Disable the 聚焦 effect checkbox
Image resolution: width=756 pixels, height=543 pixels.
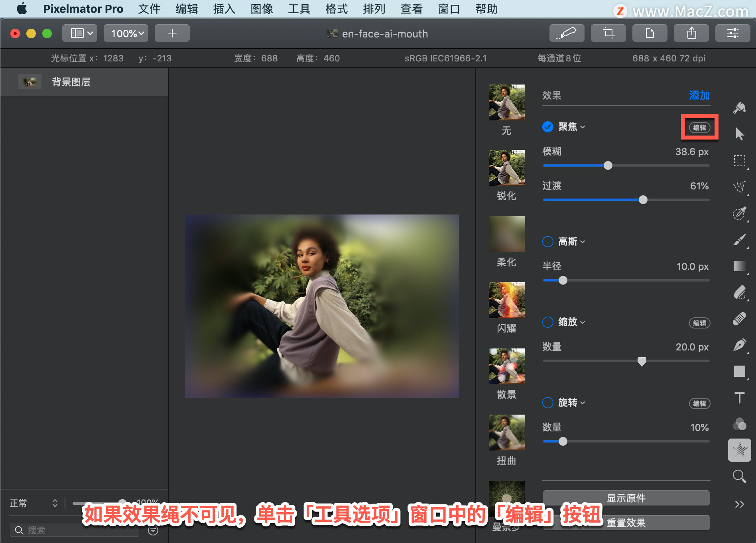tap(548, 127)
